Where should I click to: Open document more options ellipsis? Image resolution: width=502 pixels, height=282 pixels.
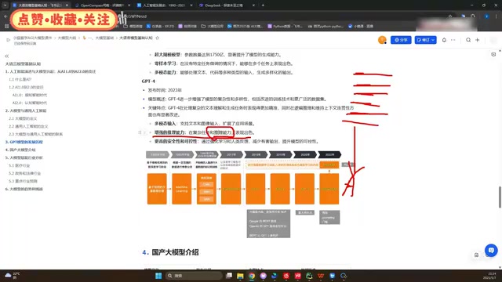point(453,40)
